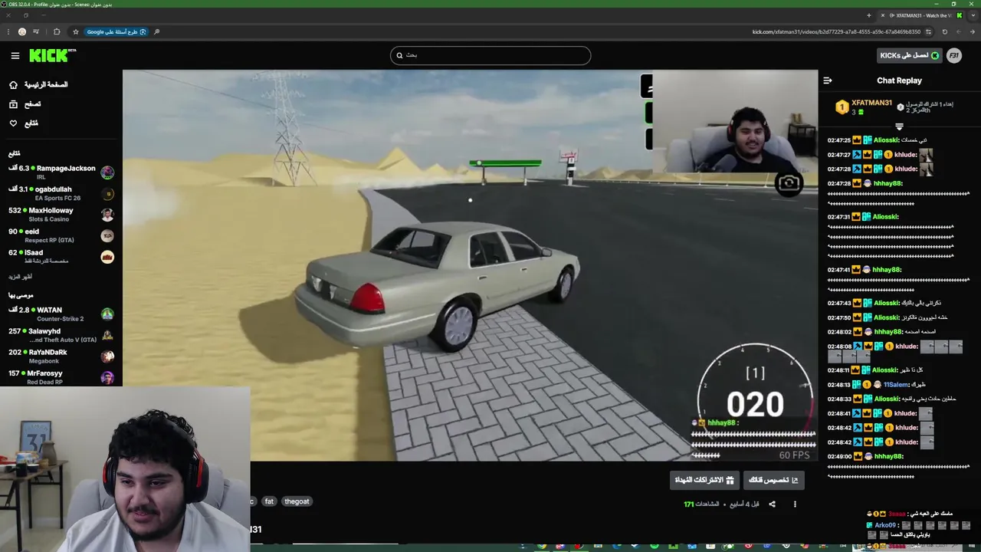Click RaYaNDaRk's avatar
The width and height of the screenshot is (981, 552).
pyautogui.click(x=107, y=356)
